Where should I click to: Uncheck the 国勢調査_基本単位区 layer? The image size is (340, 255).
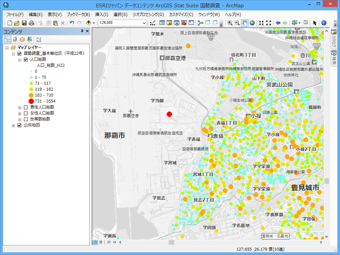[20, 53]
